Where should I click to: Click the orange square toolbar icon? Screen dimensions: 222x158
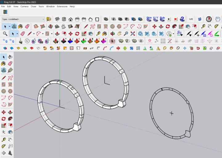pos(65,48)
